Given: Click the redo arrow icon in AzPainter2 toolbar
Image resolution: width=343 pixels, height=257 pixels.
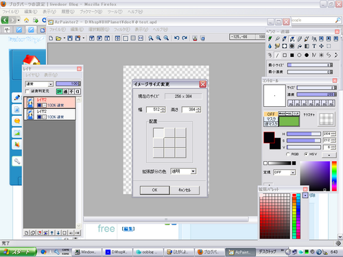Looking at the screenshot, I should point(185,38).
